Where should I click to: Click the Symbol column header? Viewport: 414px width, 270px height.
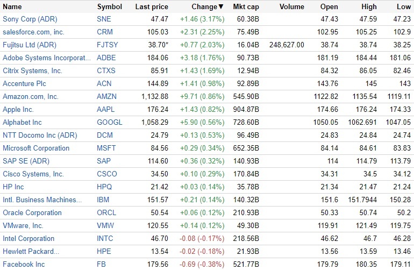click(x=109, y=7)
